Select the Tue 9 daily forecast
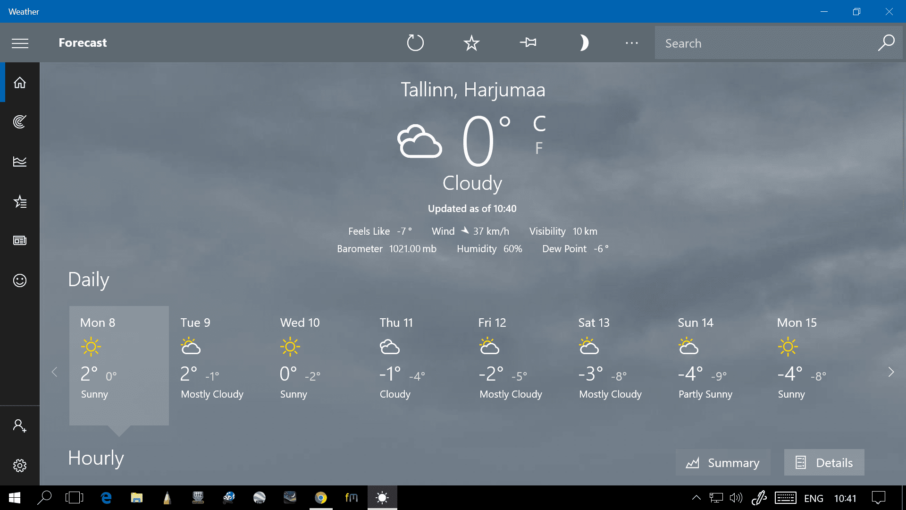Screen dimensions: 906x510 coord(219,365)
